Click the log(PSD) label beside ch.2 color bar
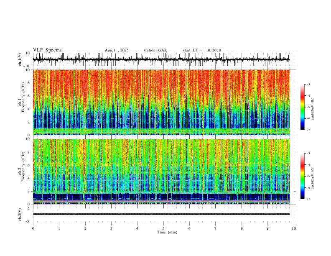Screen dimensions: 331x256 pos(313,178)
